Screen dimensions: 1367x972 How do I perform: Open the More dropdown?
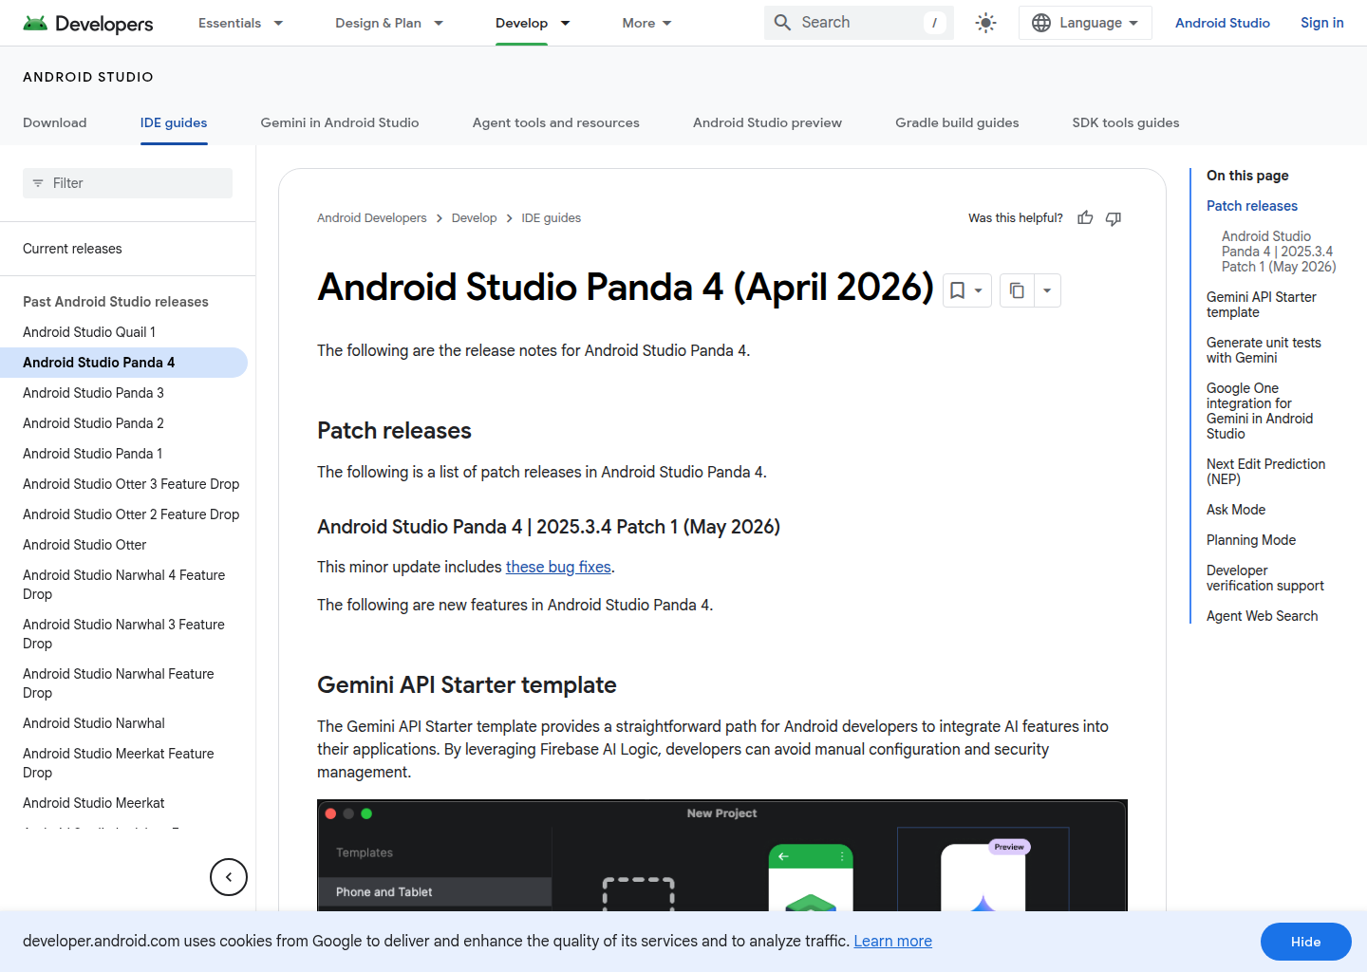(646, 23)
